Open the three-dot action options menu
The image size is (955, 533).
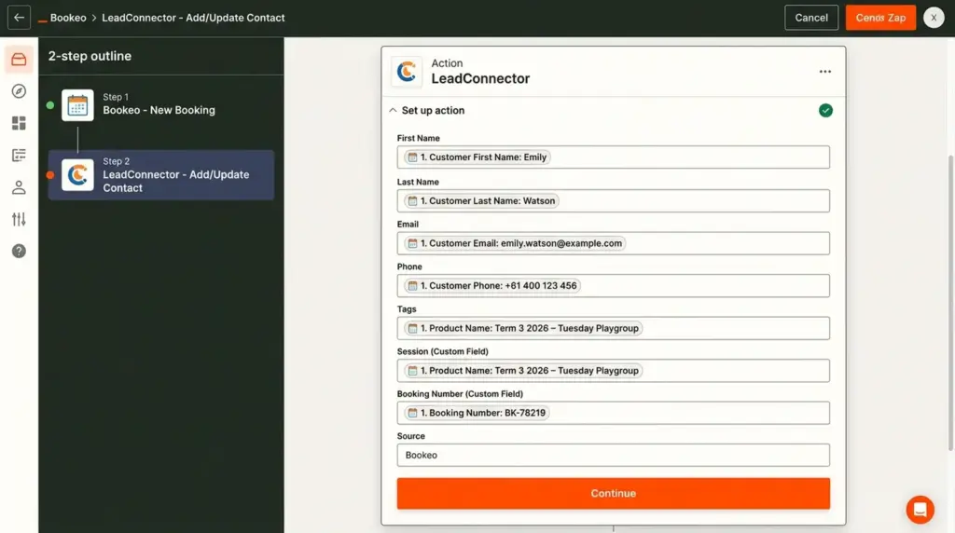tap(824, 72)
